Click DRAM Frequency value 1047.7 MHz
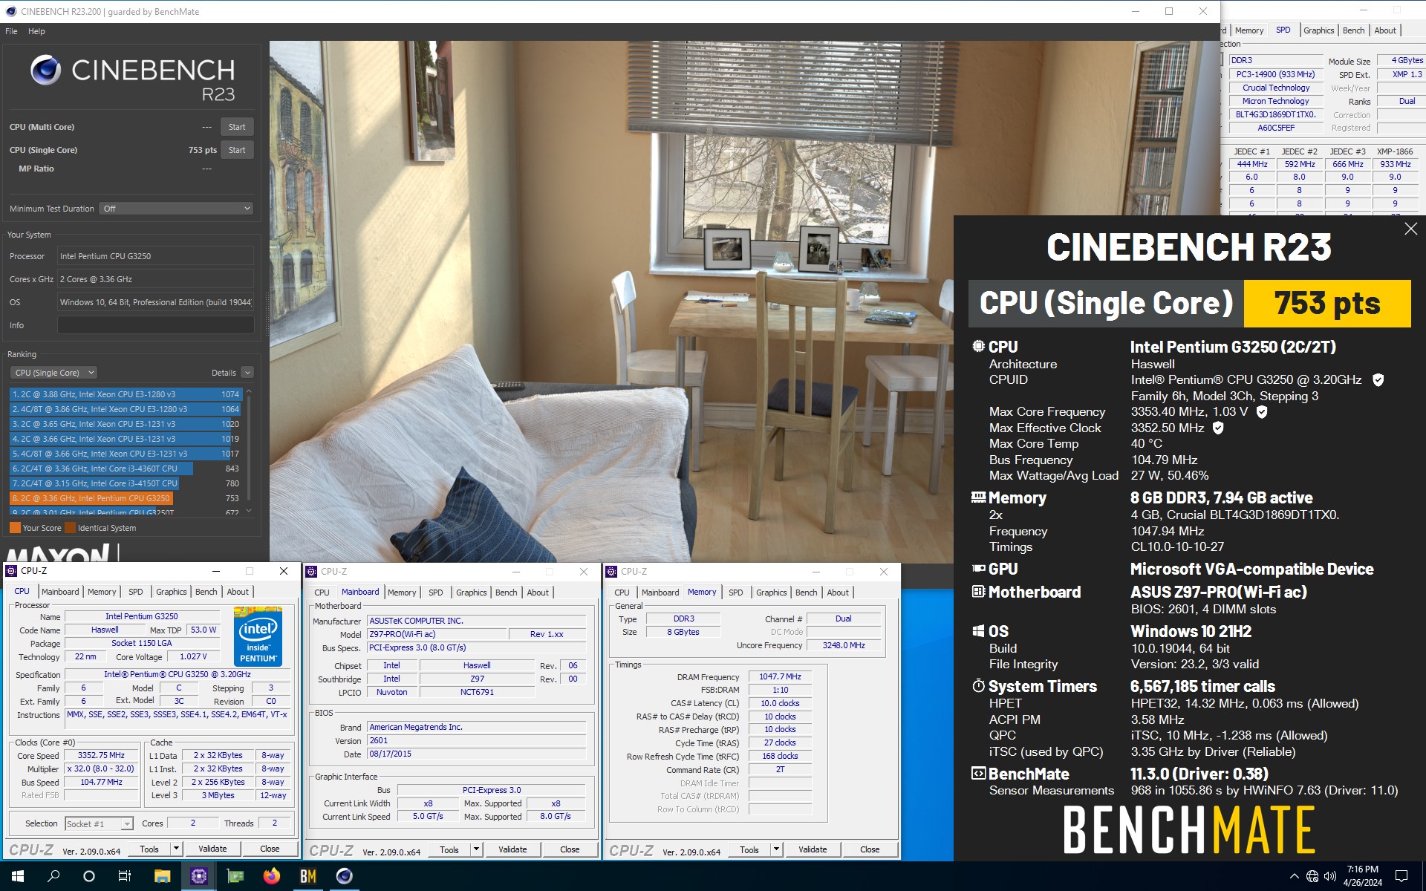Image resolution: width=1426 pixels, height=891 pixels. [x=780, y=676]
